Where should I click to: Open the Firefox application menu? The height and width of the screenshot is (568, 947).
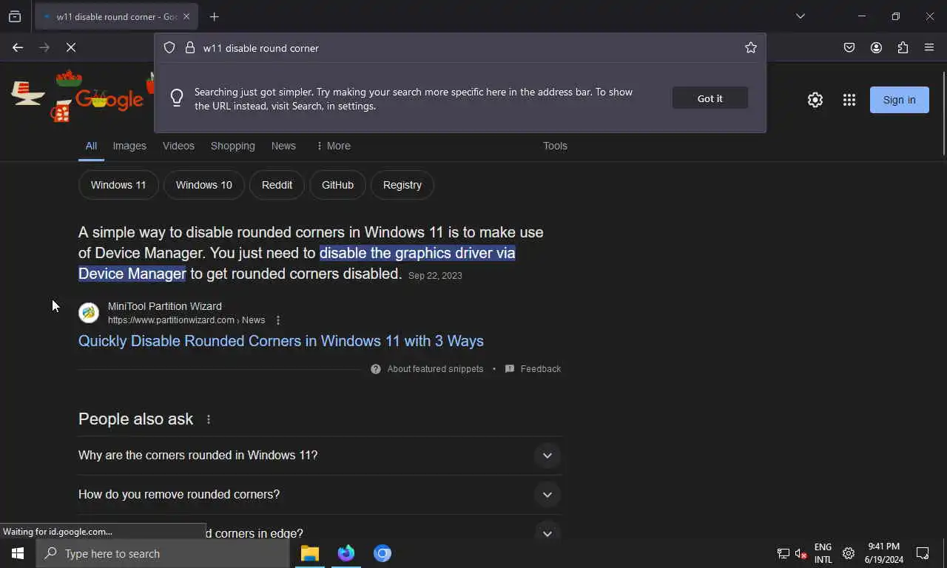tap(929, 47)
